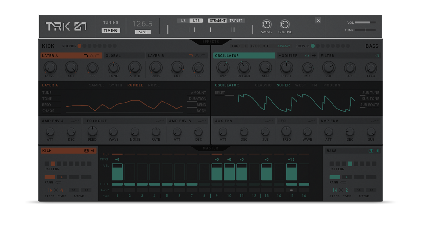The height and width of the screenshot is (241, 421).
Task: Click the Sync button under tempo
Action: tap(143, 32)
